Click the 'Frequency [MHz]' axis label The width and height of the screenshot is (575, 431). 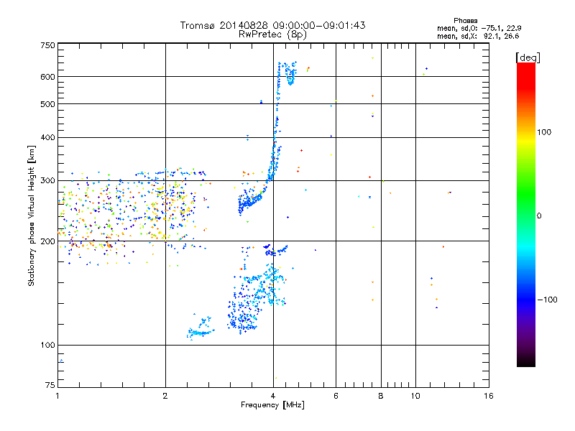(x=272, y=405)
